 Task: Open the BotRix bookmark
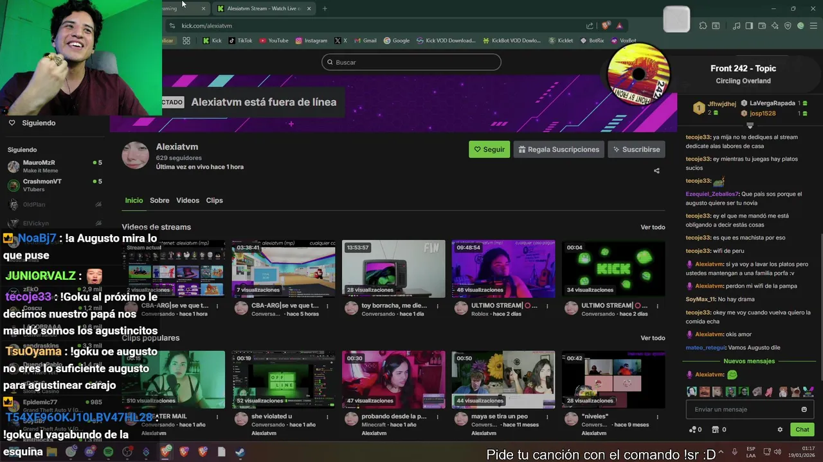(x=592, y=40)
